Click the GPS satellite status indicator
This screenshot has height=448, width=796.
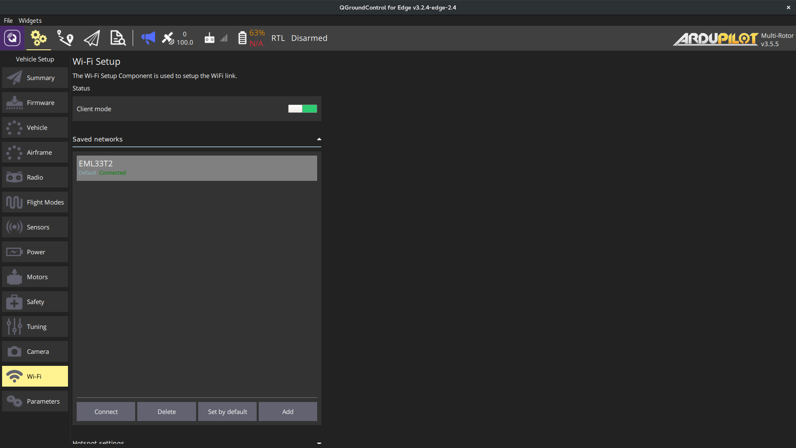coord(177,38)
